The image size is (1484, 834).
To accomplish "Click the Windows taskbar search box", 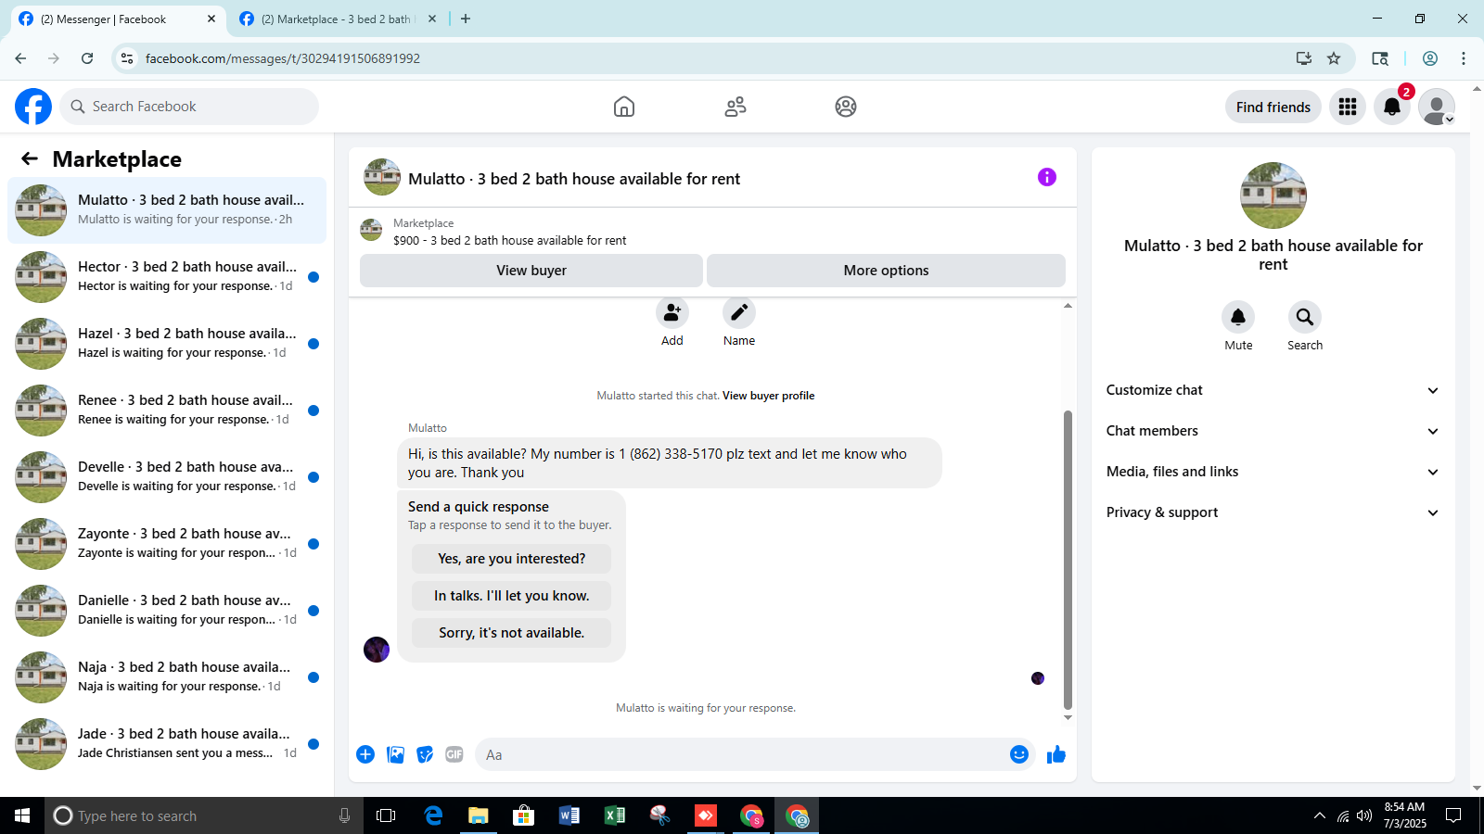I will (x=203, y=815).
